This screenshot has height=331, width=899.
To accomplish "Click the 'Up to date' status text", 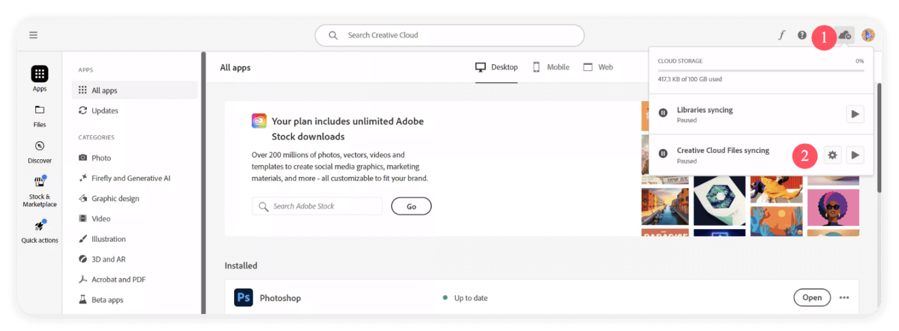I will pyautogui.click(x=471, y=298).
